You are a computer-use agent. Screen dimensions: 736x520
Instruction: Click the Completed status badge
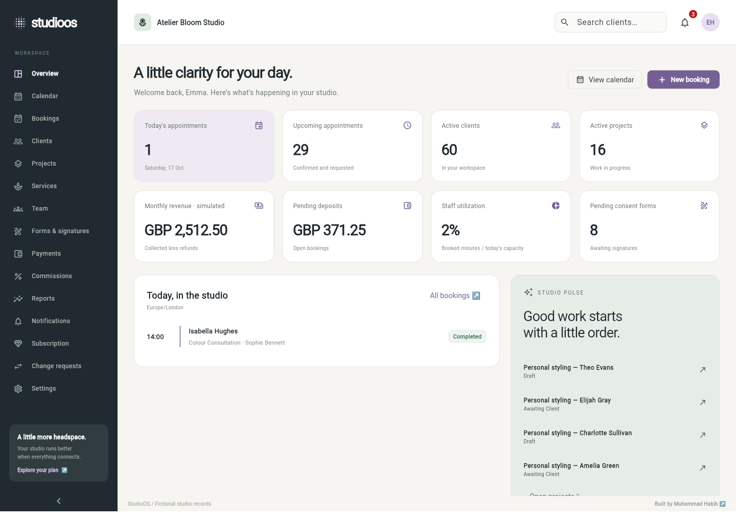(x=467, y=336)
